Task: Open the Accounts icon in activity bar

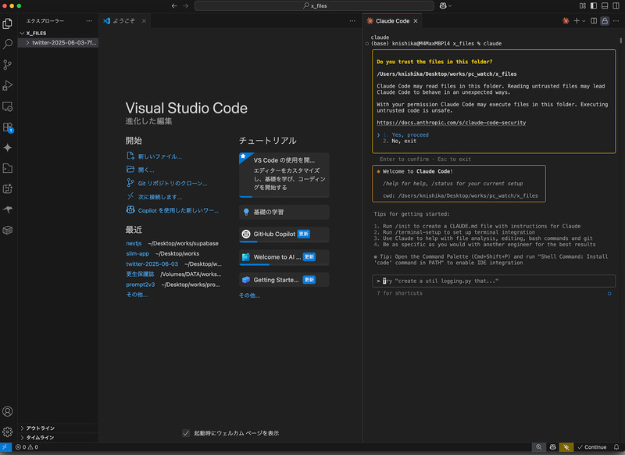Action: pos(8,411)
